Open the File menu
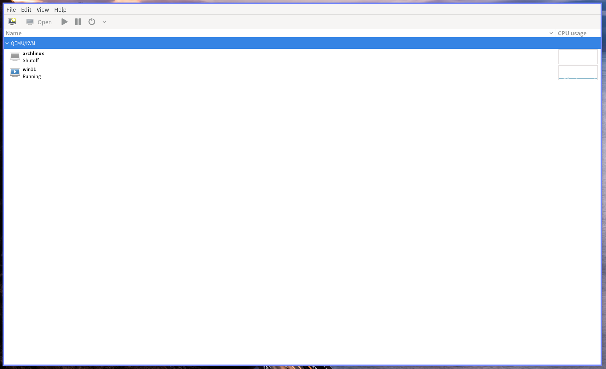The height and width of the screenshot is (369, 606). pos(11,10)
